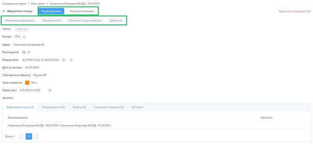This screenshot has width=313, height=145.
Task: Click the Добавить button
Action: (x=116, y=21)
